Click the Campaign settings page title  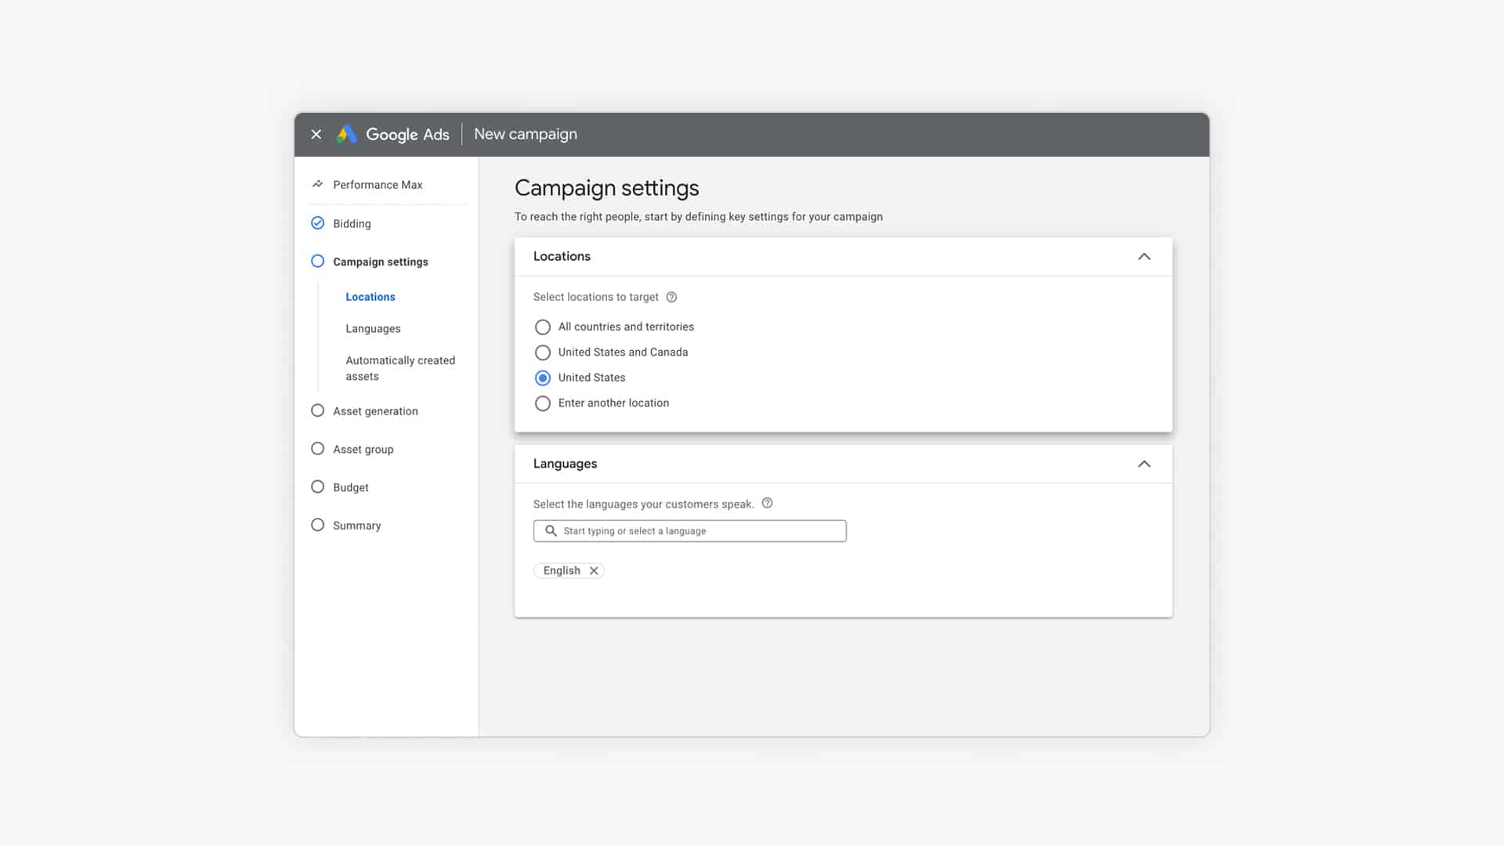606,188
